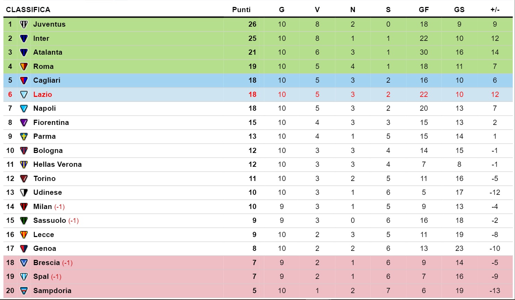Click the Hellas Verona crest icon
The image size is (515, 300).
click(x=24, y=165)
